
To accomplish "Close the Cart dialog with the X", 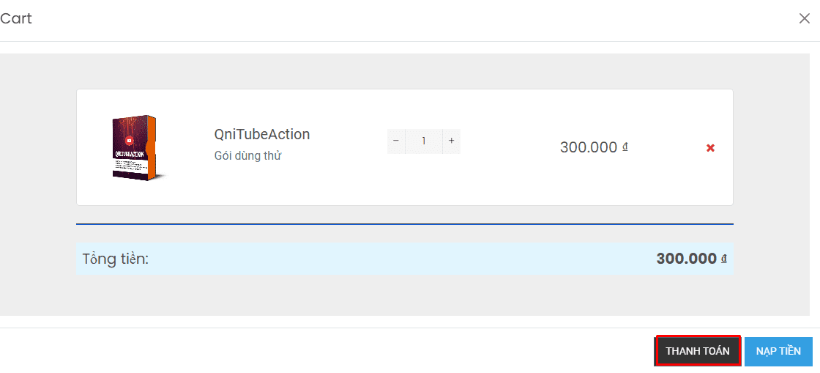I will pyautogui.click(x=805, y=19).
